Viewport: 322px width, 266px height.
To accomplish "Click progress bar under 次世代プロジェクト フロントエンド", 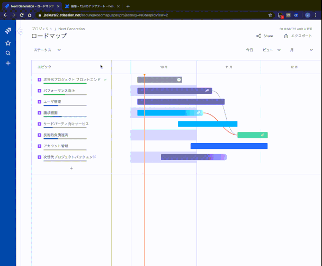I will [x=65, y=83].
